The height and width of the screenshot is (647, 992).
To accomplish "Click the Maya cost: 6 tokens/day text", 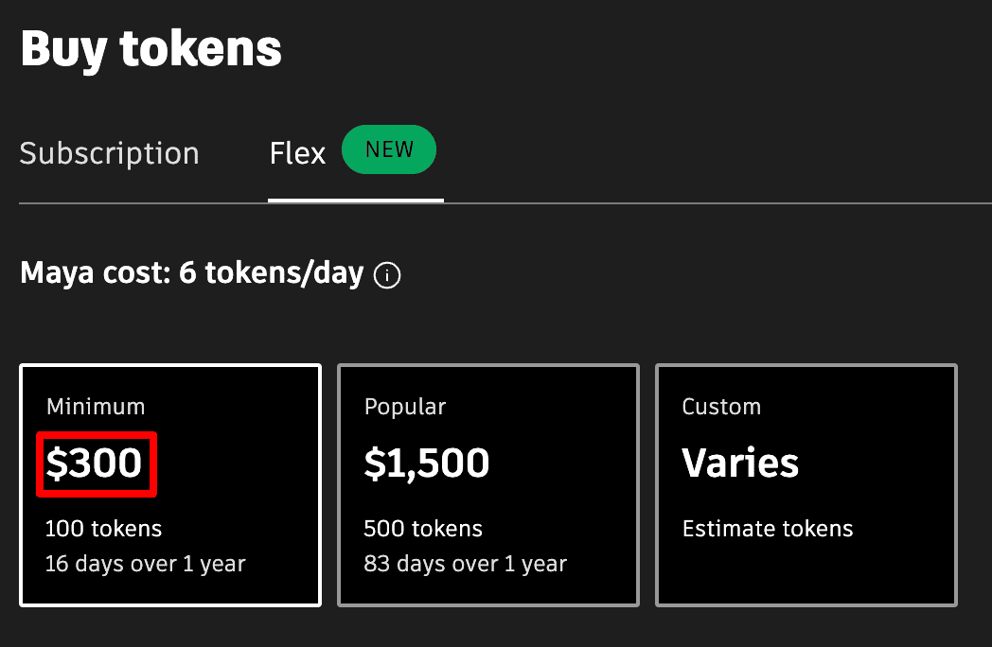I will pyautogui.click(x=191, y=274).
